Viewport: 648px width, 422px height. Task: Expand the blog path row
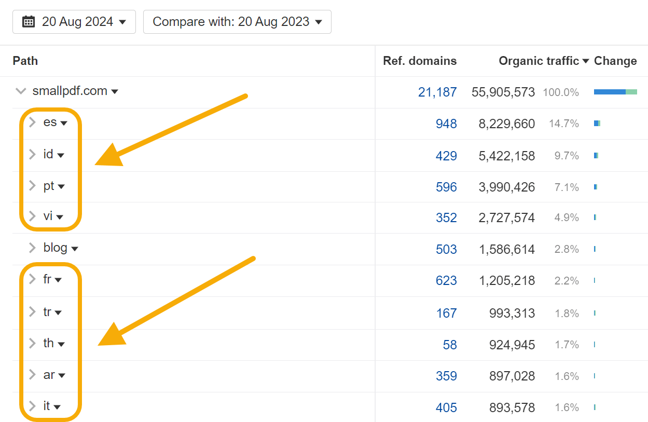32,248
